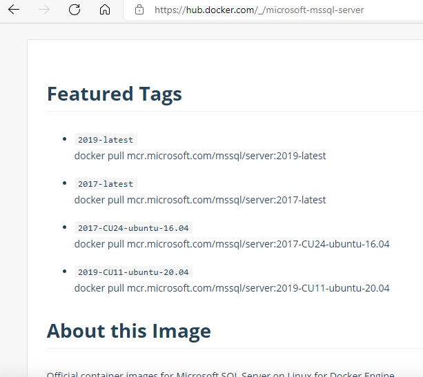Select the 2017-CU24-ubuntu-16.04 tag label
This screenshot has width=423, height=377.
coord(133,228)
